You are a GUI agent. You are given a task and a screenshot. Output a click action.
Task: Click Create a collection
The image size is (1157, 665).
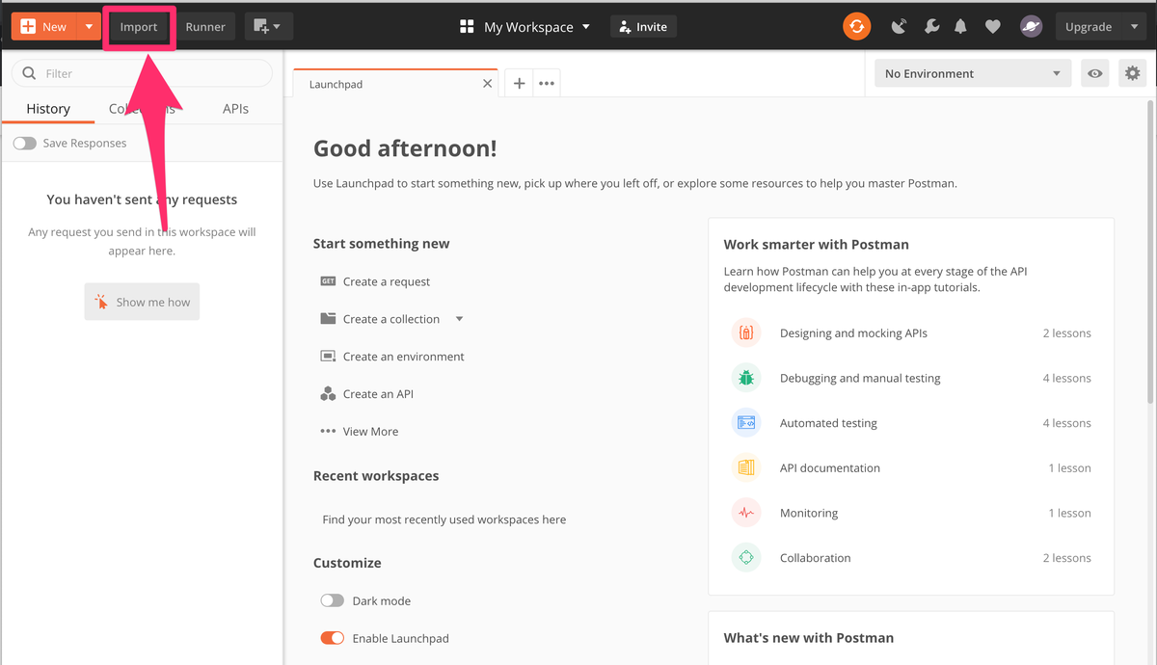(391, 319)
